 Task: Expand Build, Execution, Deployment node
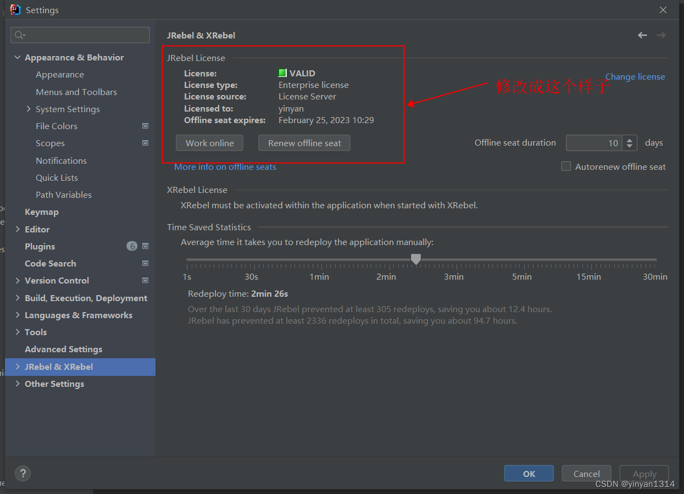pos(18,298)
